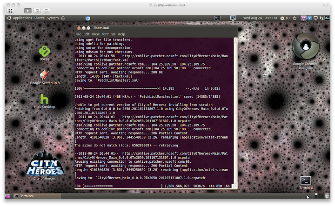Close the Terminal window

79,28
